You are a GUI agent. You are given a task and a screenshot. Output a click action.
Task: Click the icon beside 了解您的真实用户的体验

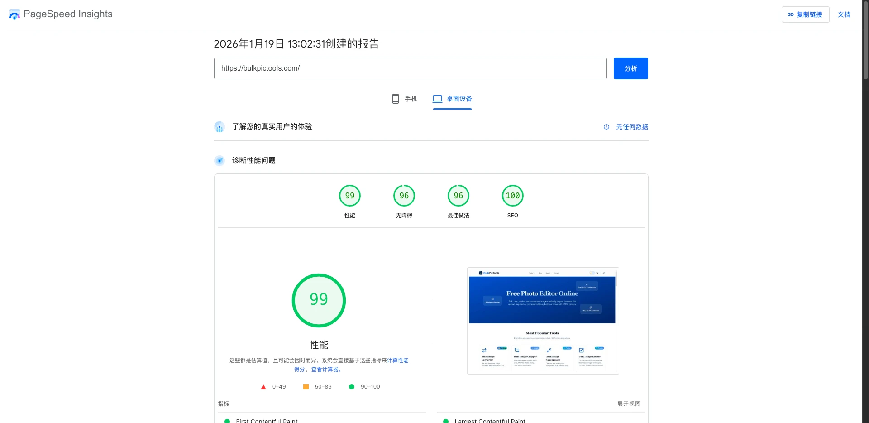[220, 127]
